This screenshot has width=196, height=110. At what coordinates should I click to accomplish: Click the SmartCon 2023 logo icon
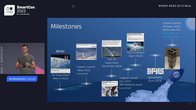(x=9, y=10)
